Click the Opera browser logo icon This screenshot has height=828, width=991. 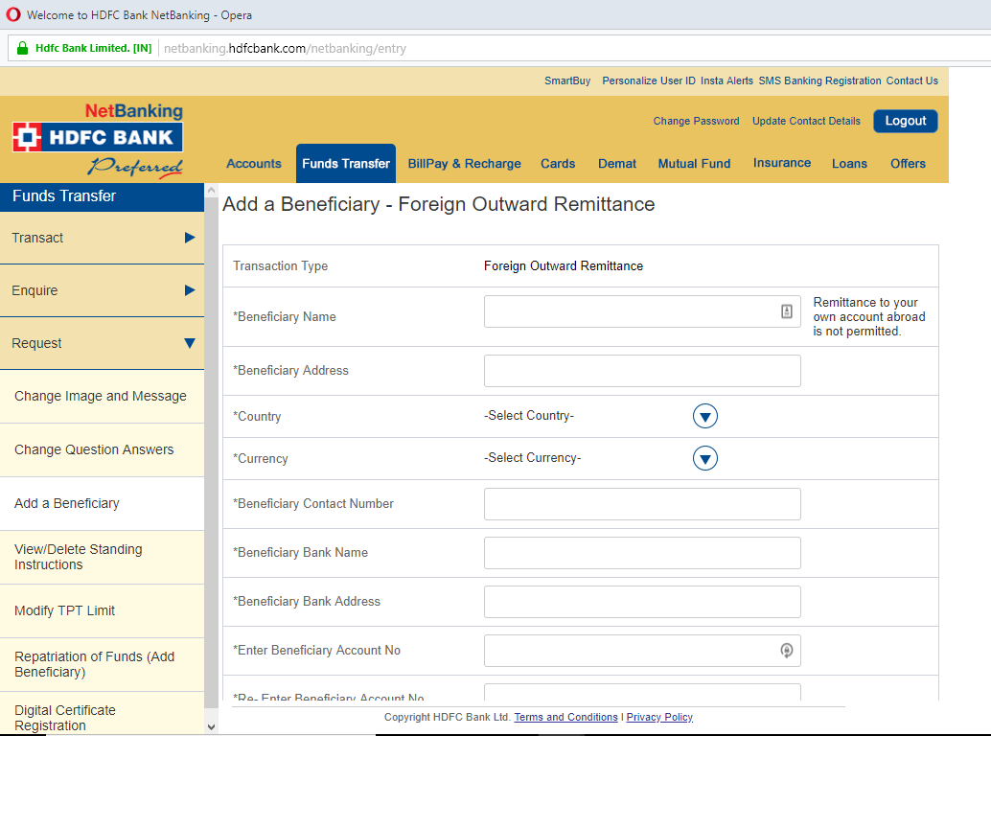(x=12, y=15)
